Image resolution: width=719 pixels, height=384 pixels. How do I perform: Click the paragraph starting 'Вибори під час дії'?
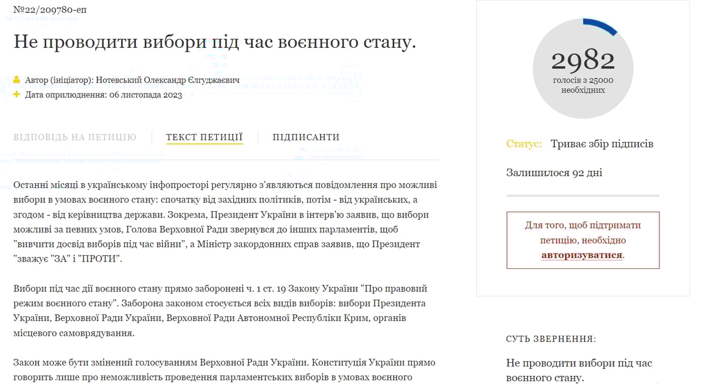click(x=220, y=311)
